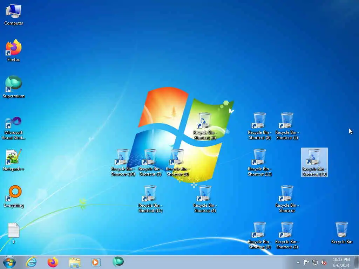The image size is (359, 269).
Task: Open the clock showing 10:17 PM
Action: [x=341, y=262]
